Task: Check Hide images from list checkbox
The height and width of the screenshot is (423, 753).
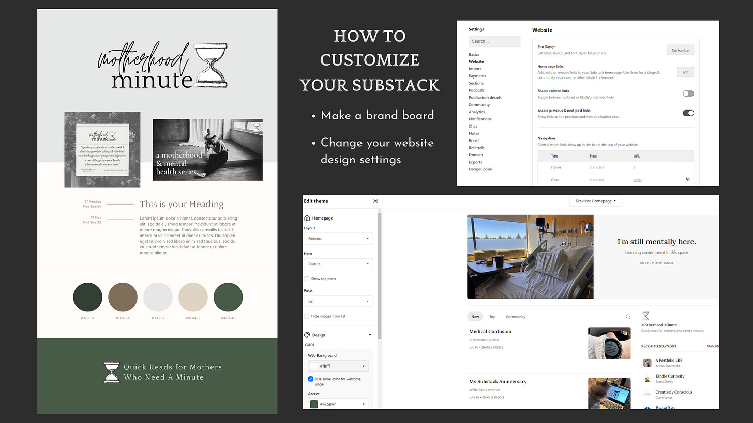Action: click(x=307, y=316)
